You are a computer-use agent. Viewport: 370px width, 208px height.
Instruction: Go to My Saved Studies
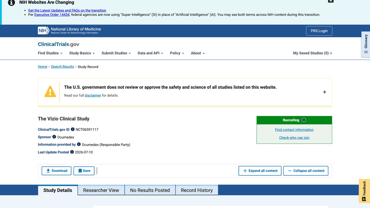coord(312,53)
